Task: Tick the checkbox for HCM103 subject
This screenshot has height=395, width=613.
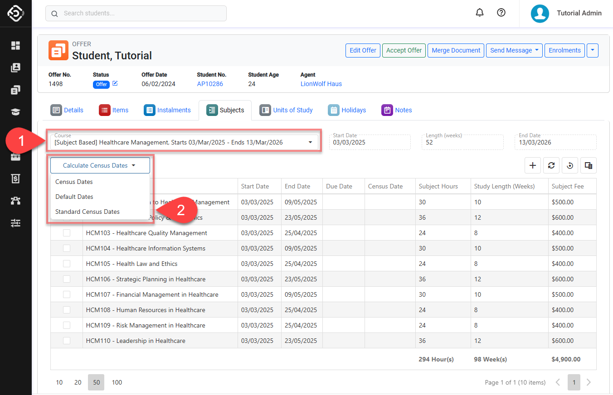Action: (67, 233)
